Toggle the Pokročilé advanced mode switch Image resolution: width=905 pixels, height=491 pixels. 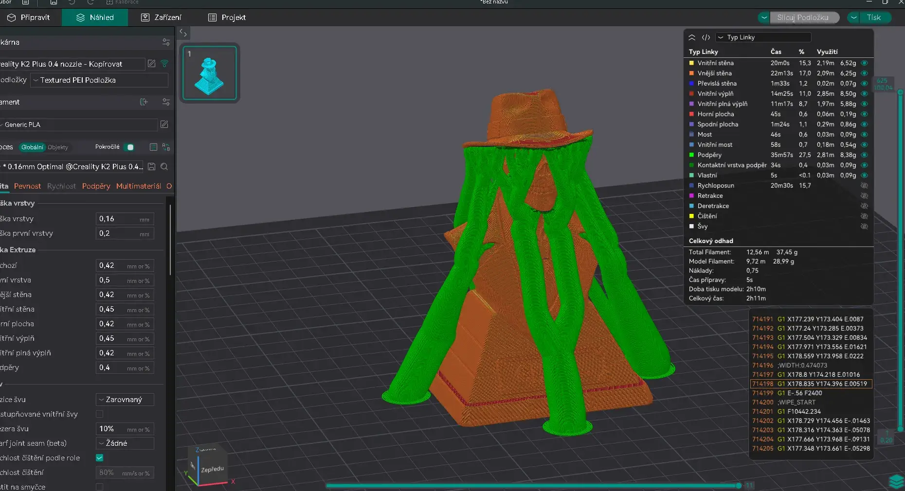pyautogui.click(x=129, y=147)
